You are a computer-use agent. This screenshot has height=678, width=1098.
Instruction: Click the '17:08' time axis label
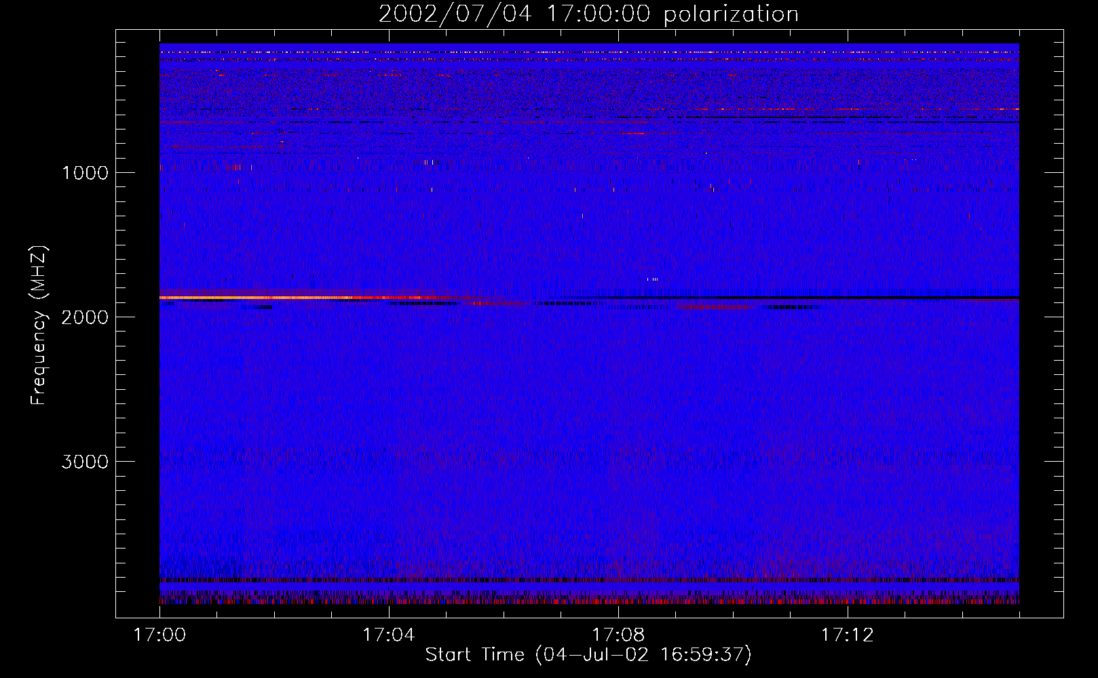618,635
